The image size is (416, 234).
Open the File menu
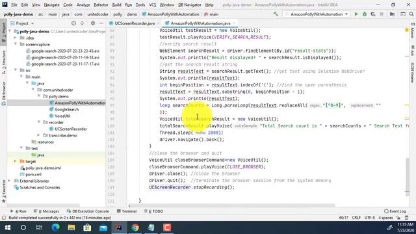tap(14, 5)
